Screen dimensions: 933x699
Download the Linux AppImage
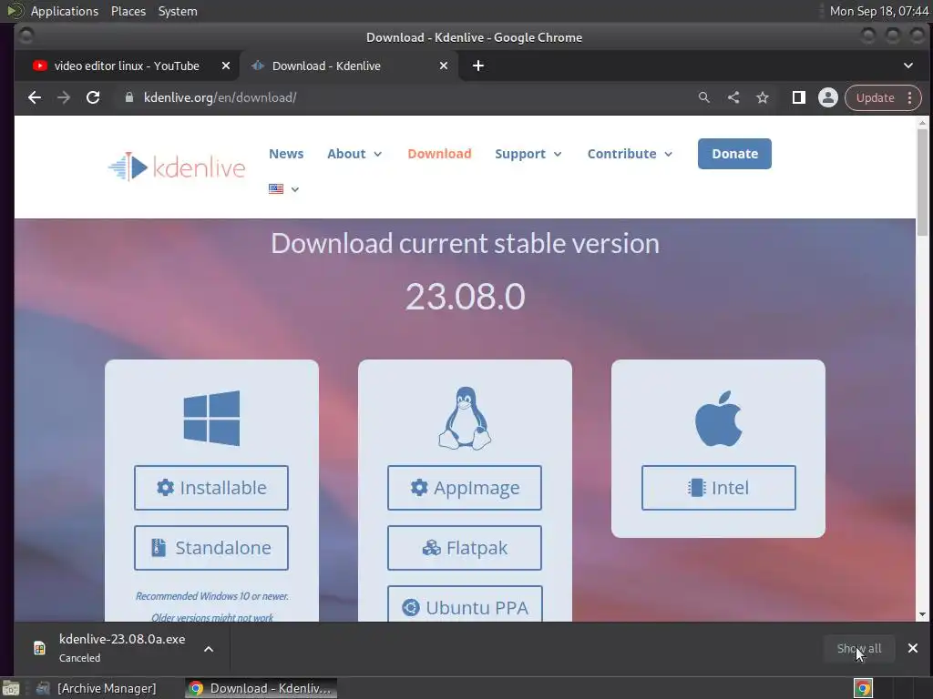tap(465, 488)
